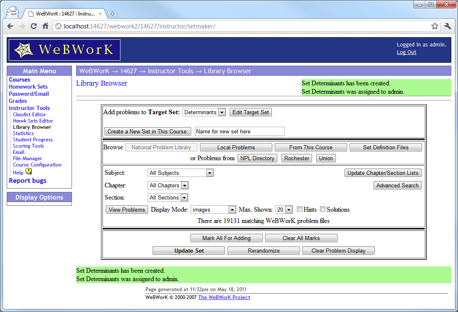Click the National Problem Library button
The width and height of the screenshot is (458, 312).
tap(161, 147)
